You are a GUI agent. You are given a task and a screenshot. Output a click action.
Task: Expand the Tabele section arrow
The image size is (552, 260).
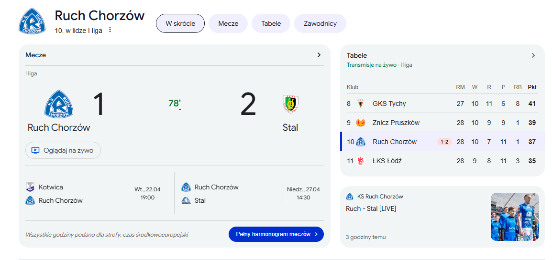pyautogui.click(x=533, y=55)
